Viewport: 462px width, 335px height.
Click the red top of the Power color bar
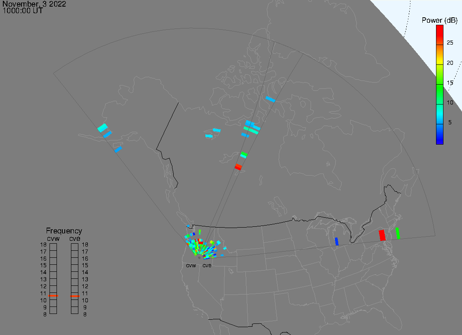440,28
